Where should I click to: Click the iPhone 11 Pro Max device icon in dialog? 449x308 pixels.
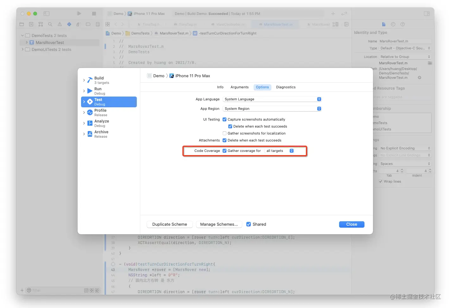point(172,76)
